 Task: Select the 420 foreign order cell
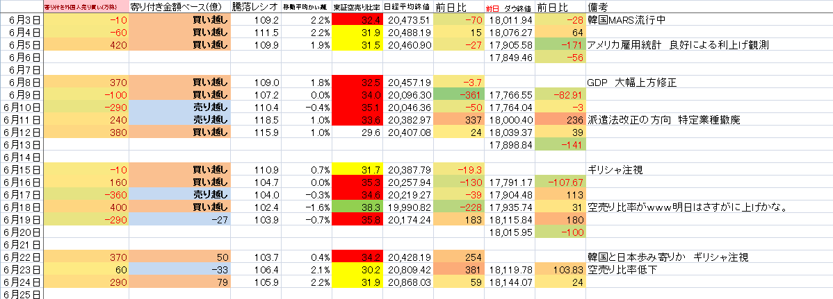86,45
